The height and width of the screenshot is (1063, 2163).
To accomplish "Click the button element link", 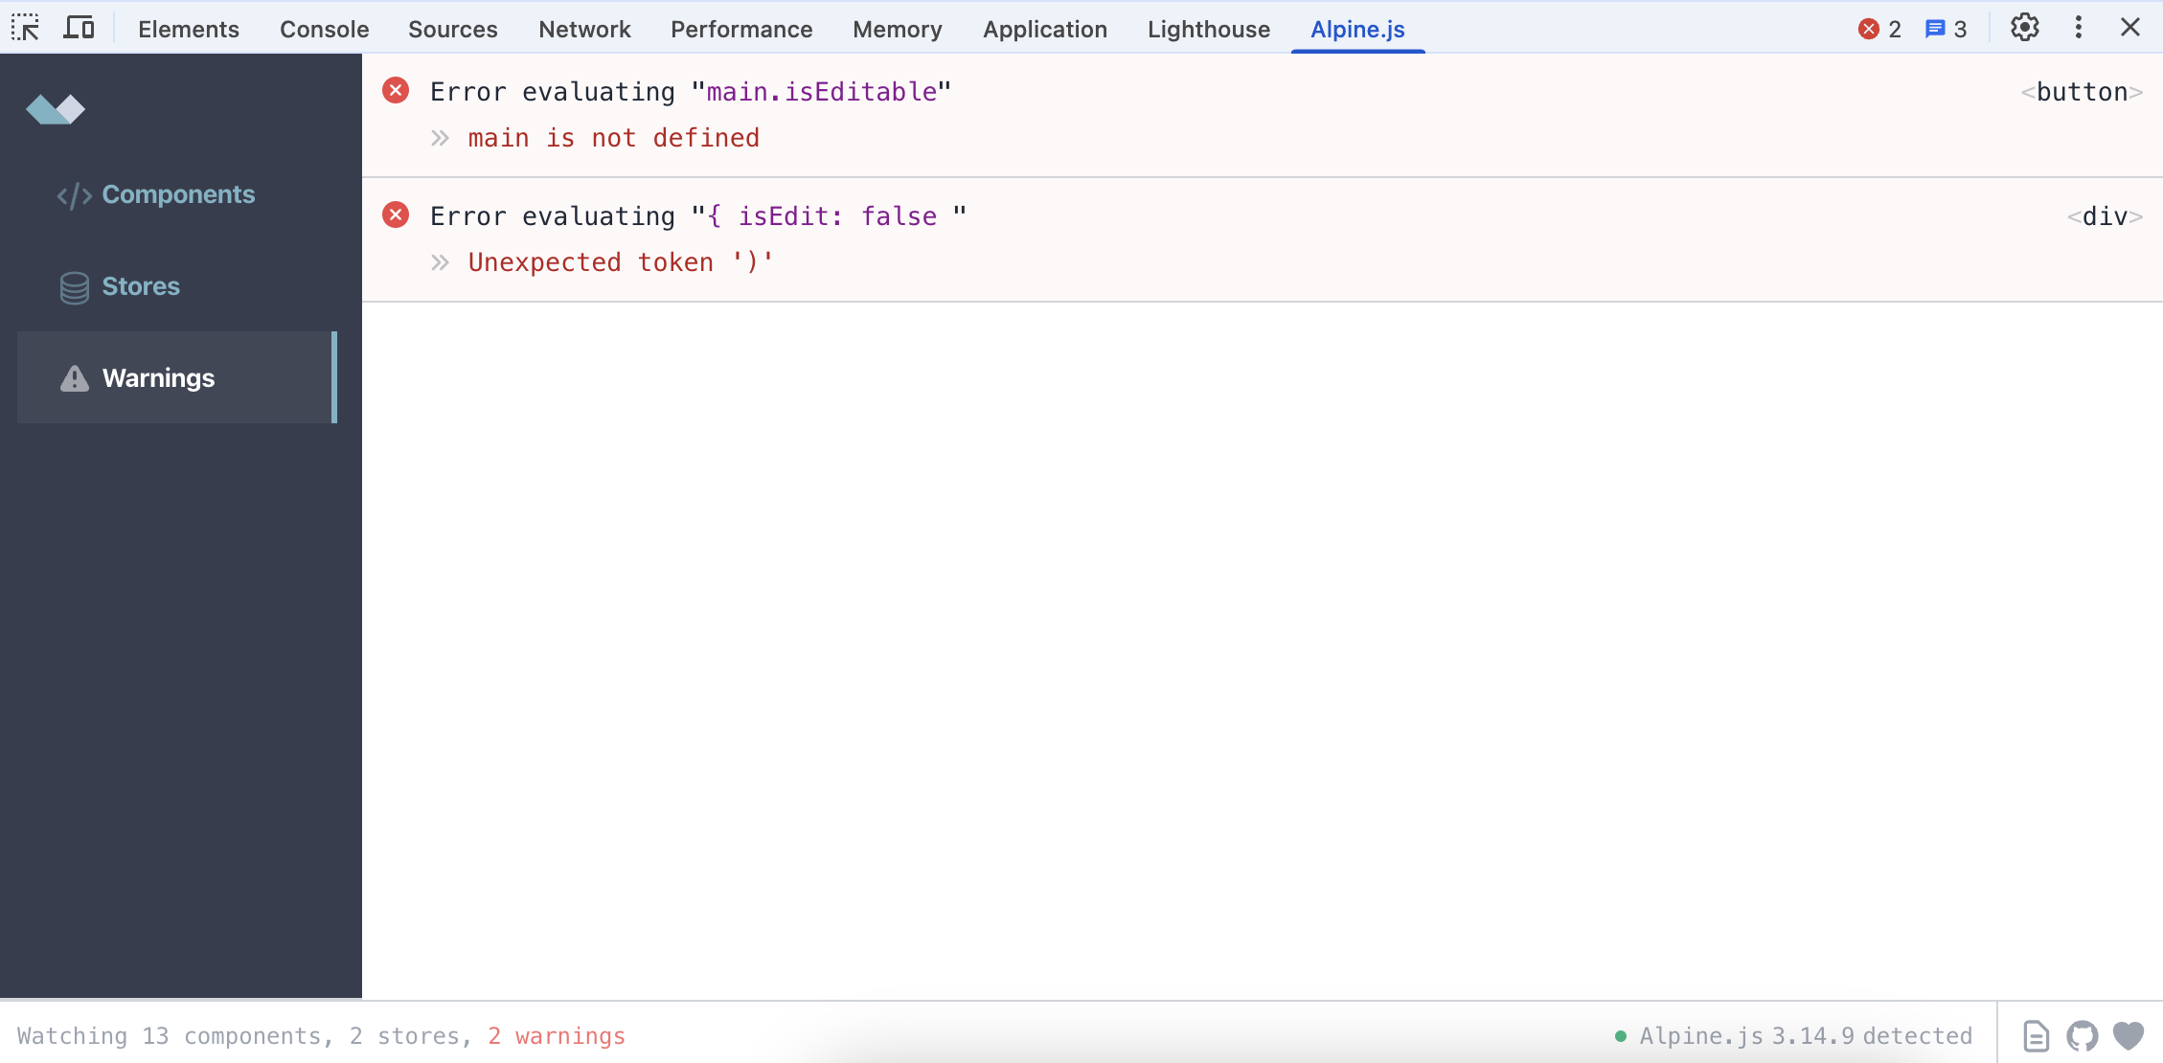I will point(2082,91).
